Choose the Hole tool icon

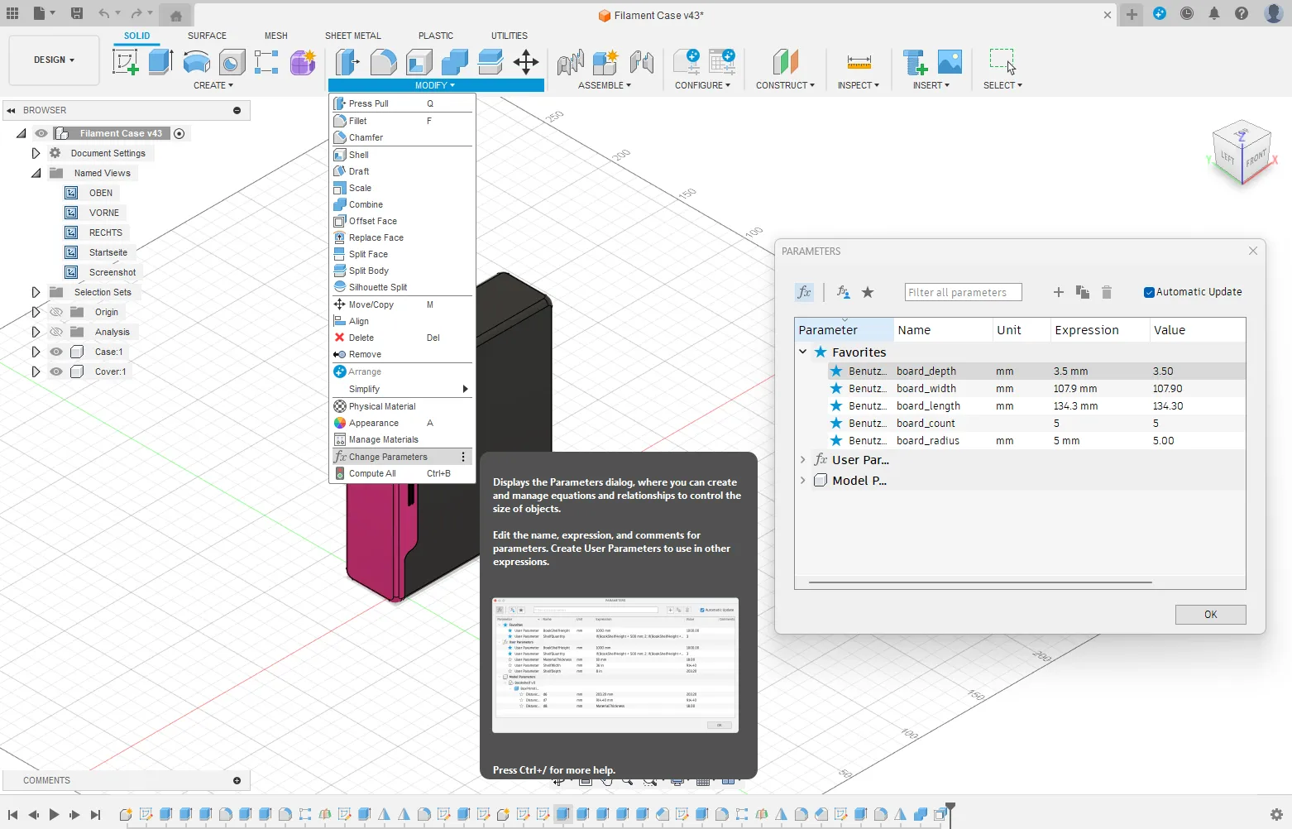(232, 62)
